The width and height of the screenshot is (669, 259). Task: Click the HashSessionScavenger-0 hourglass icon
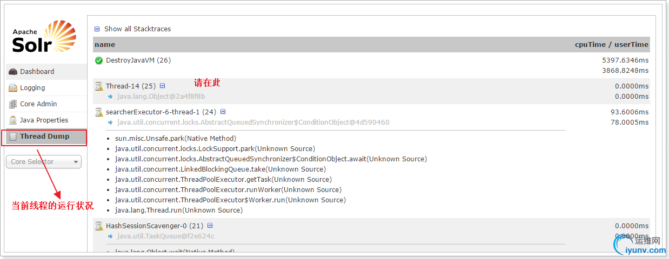tap(99, 226)
